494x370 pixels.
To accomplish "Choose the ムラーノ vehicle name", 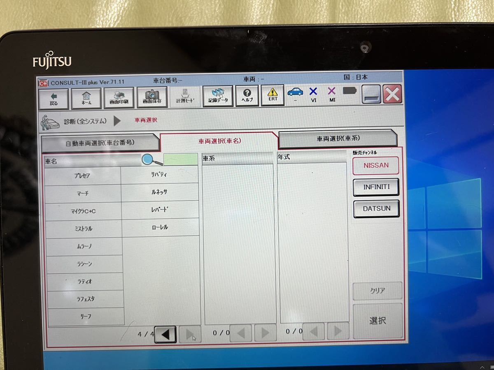I will pyautogui.click(x=84, y=247).
